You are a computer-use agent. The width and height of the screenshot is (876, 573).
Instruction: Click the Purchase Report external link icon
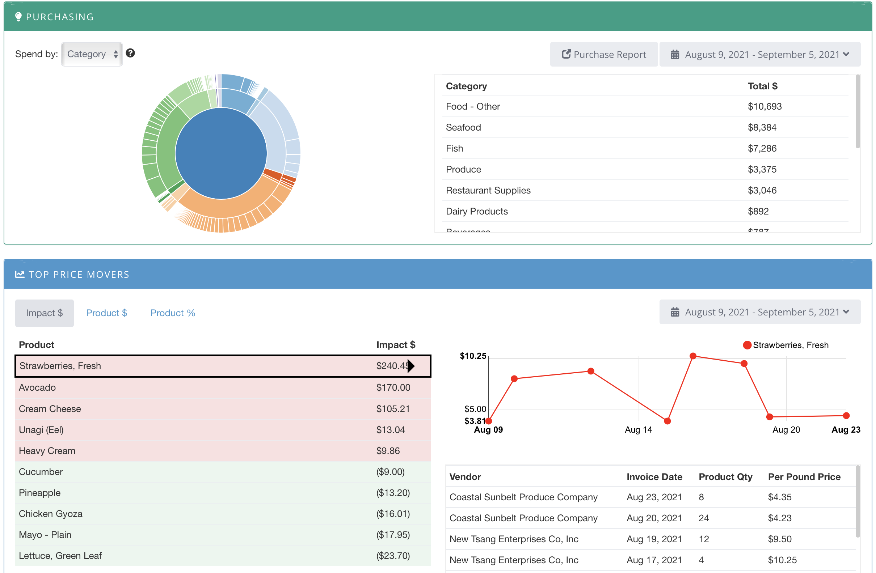566,54
